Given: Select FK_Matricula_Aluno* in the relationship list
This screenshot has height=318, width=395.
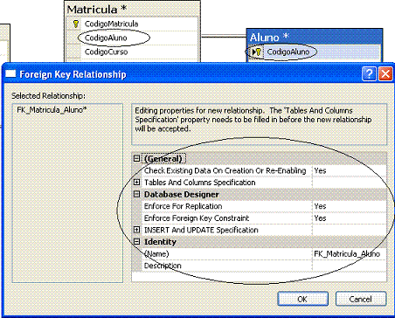Looking at the screenshot, I should point(52,110).
